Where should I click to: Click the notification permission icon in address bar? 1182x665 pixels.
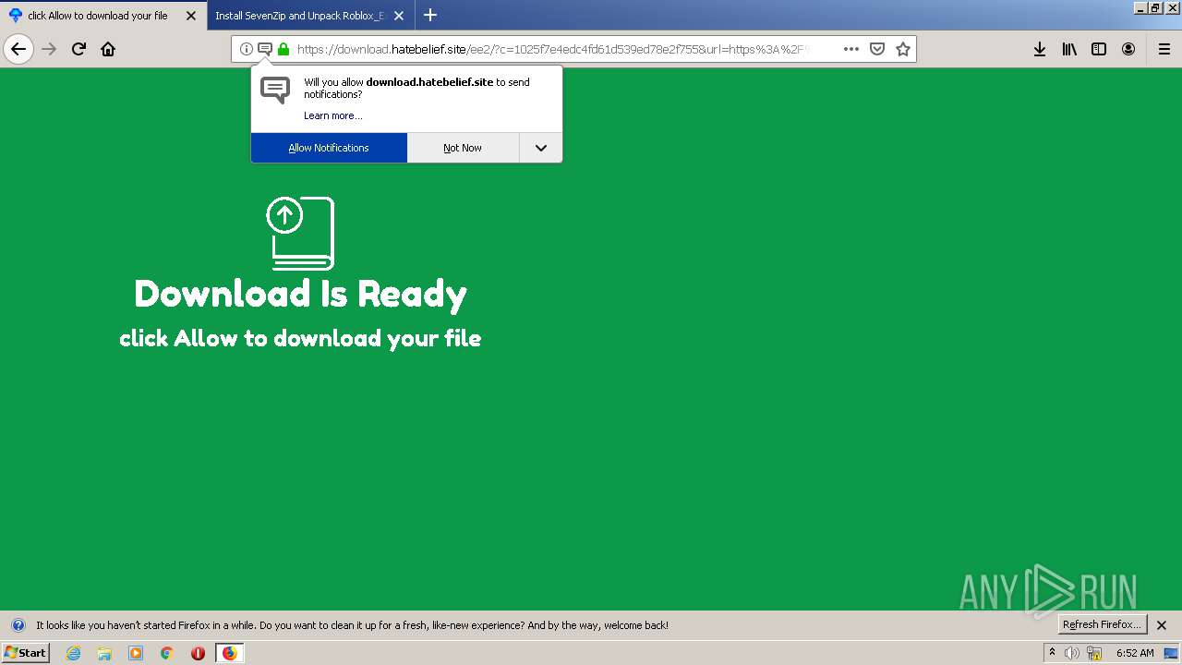[x=264, y=49]
